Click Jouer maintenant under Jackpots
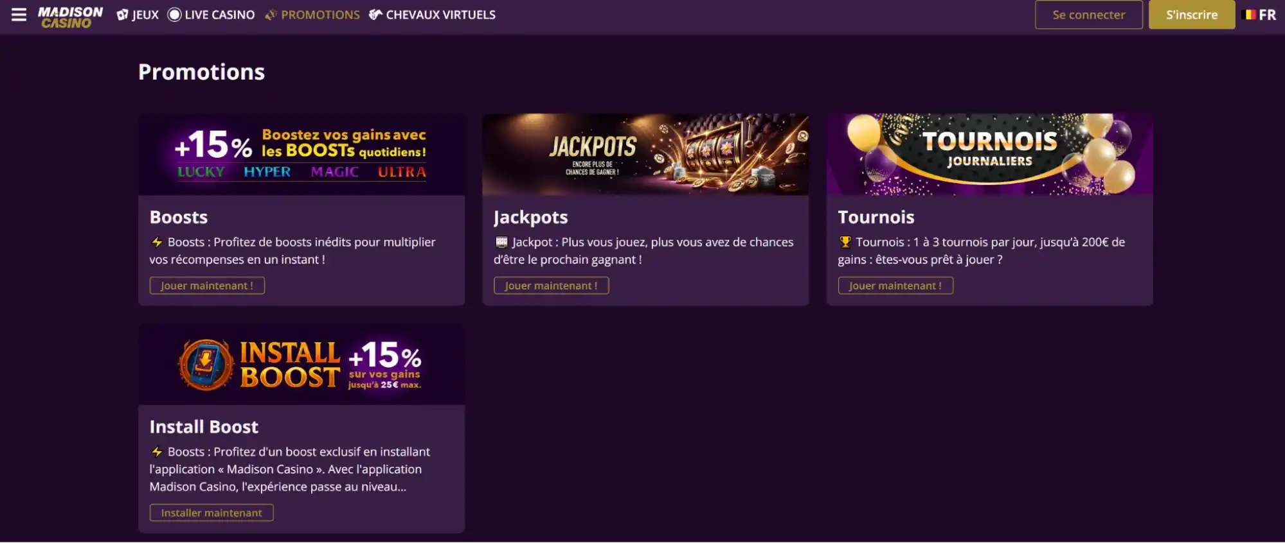Screen dimensions: 1285x543 tap(551, 286)
